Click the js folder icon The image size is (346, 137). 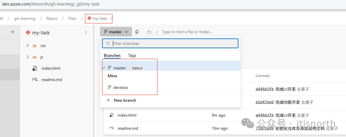click(35, 57)
